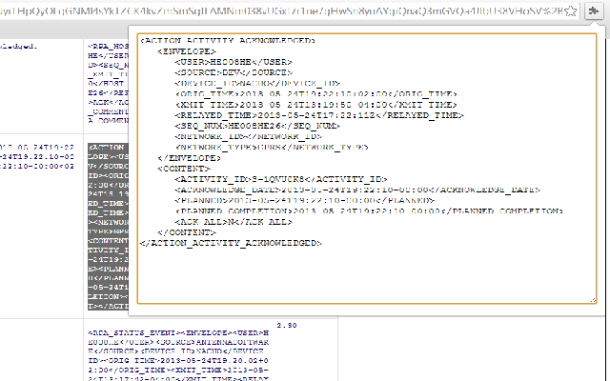The height and width of the screenshot is (381, 610).
Task: Click the RELAYED_TIME line in popup
Action: (x=319, y=115)
